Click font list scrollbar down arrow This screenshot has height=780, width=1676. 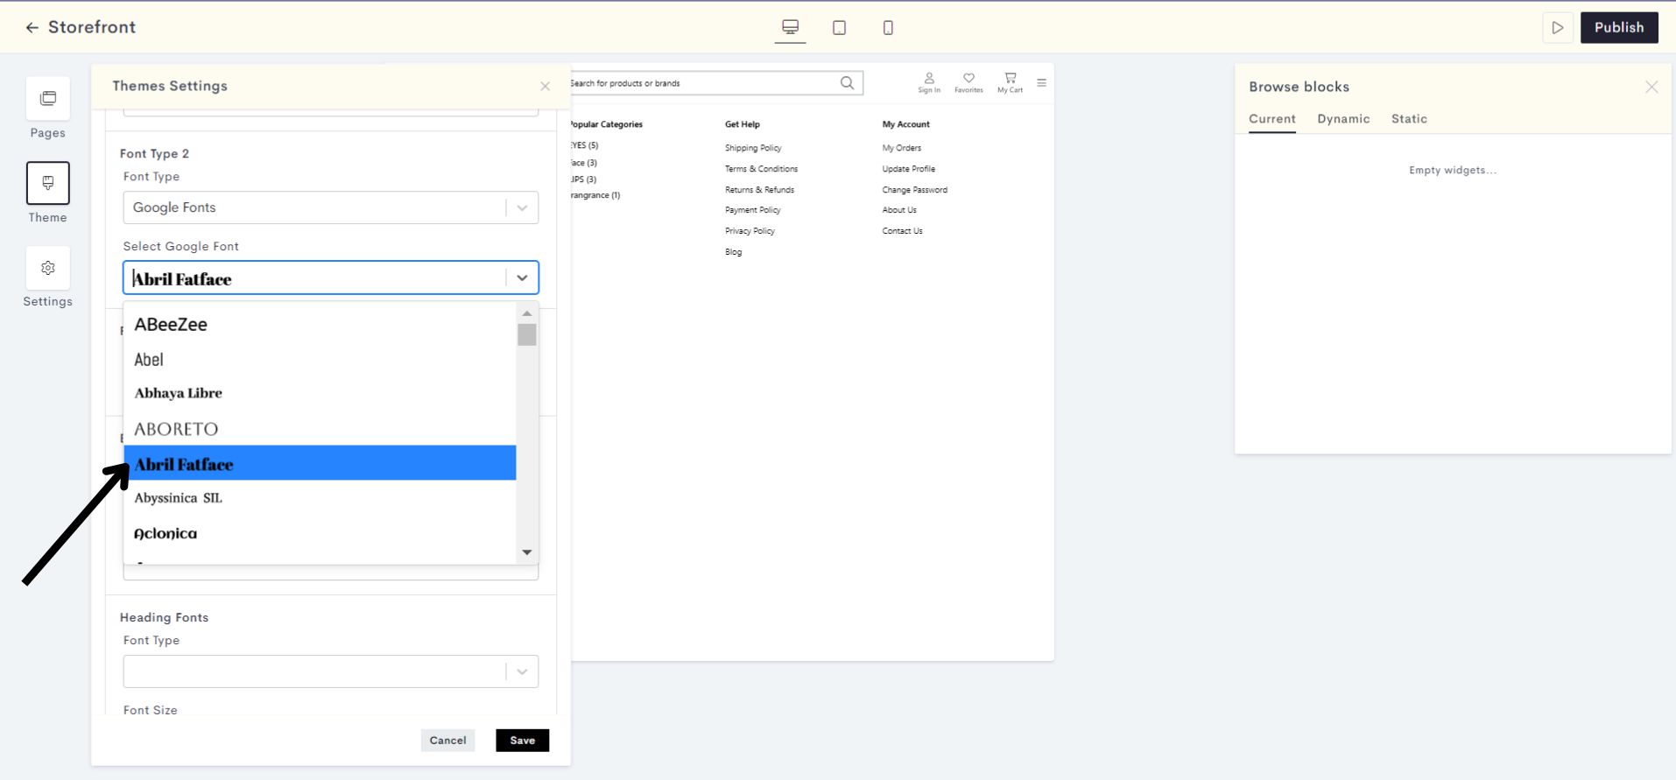tap(526, 552)
